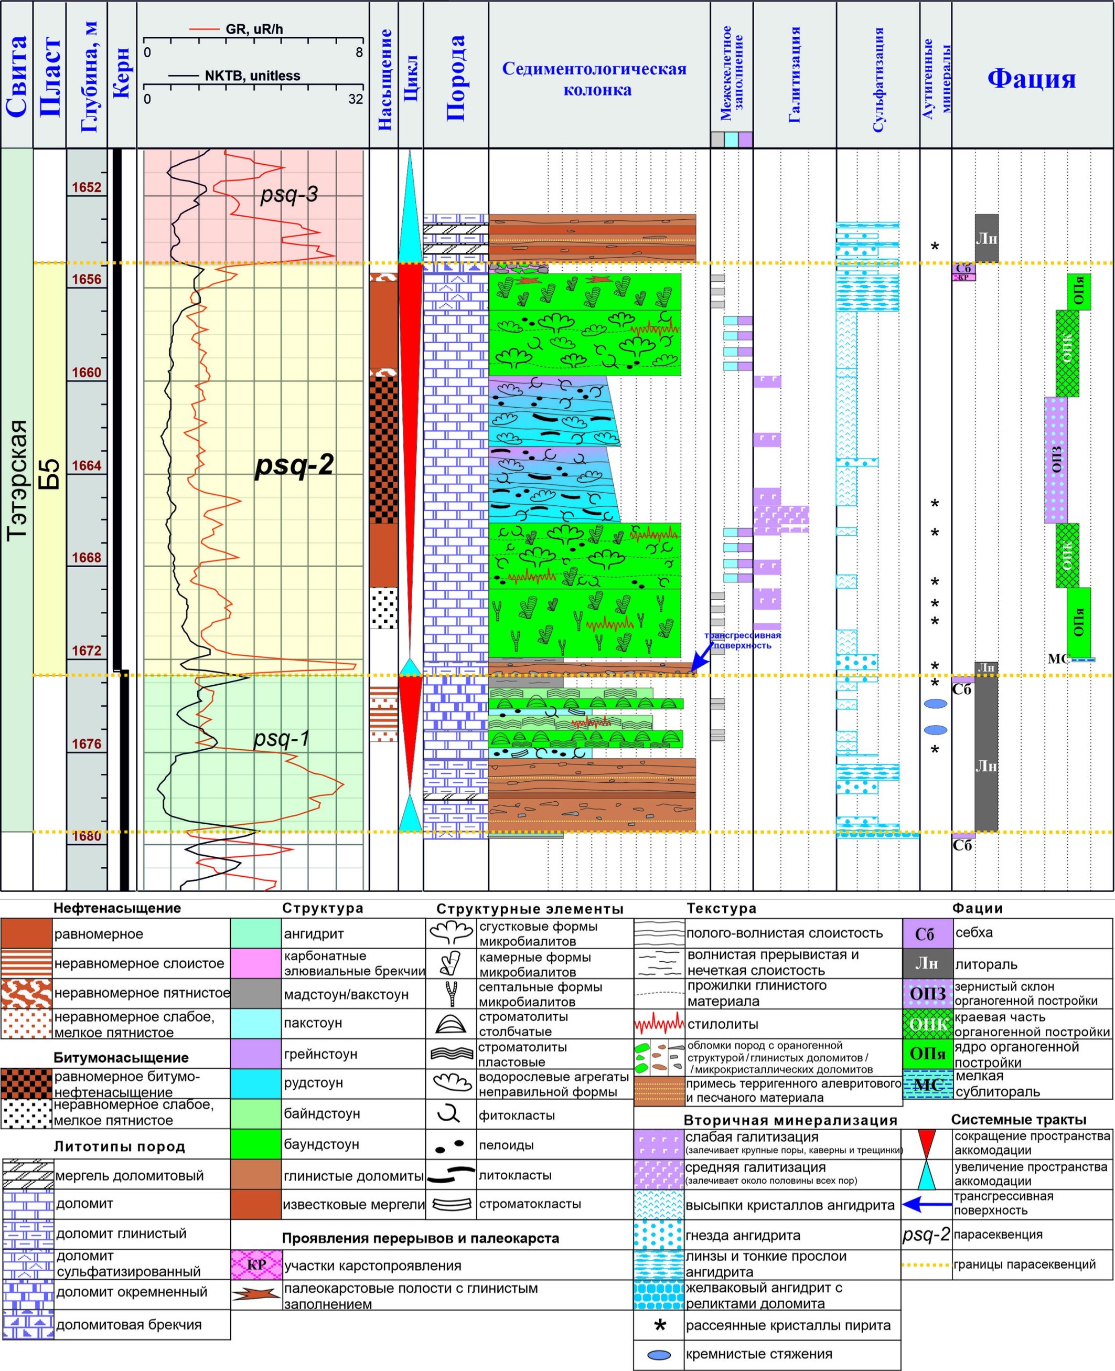
Task: Click the red stylolites zigzag legend symbol
Action: pyautogui.click(x=659, y=1024)
